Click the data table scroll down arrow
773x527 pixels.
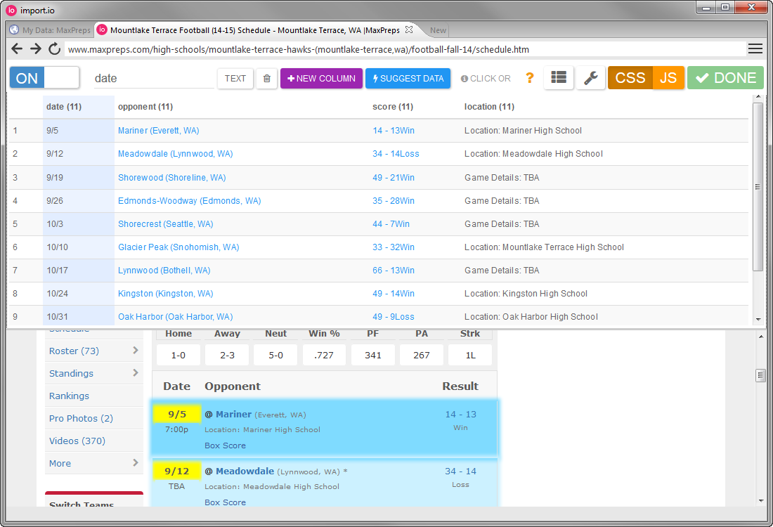point(758,320)
